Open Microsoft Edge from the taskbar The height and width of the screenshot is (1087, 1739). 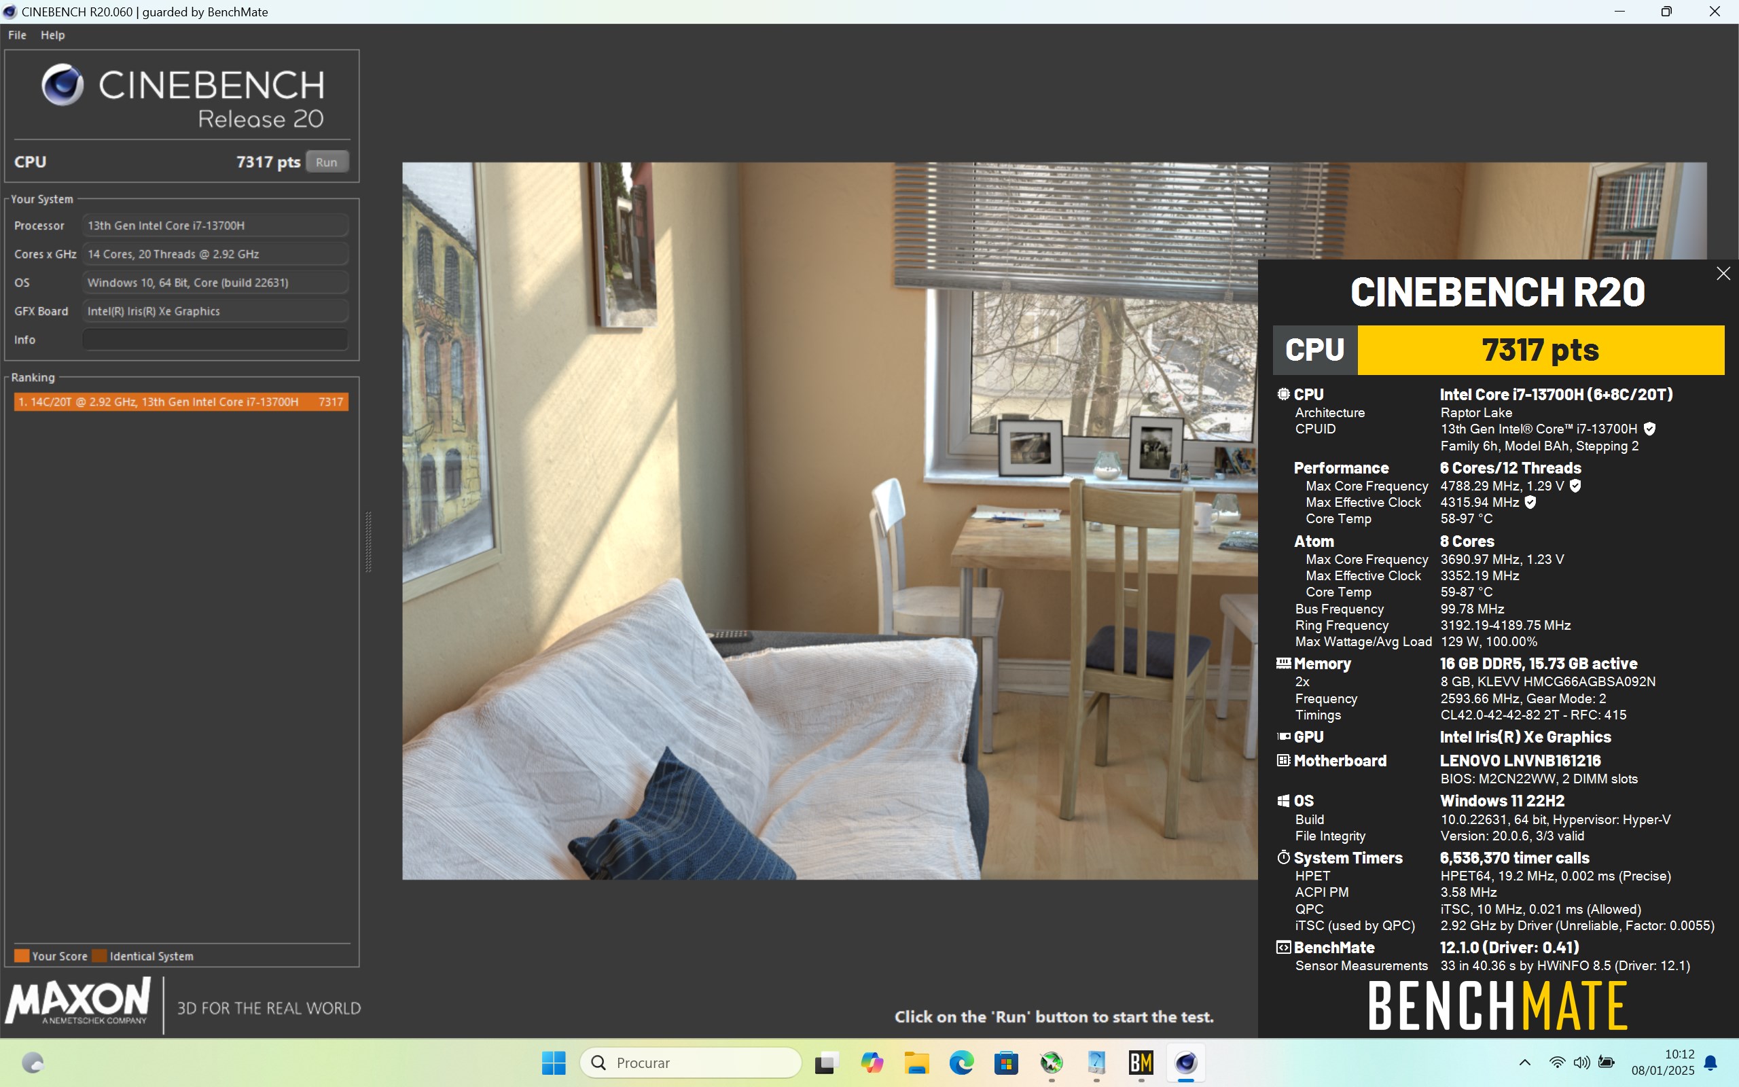961,1063
